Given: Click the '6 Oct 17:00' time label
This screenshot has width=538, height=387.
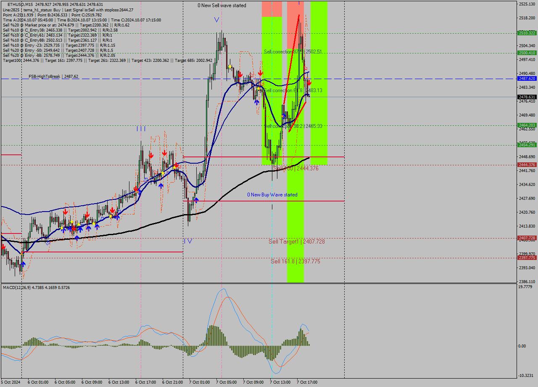Looking at the screenshot, I should coord(145,382).
